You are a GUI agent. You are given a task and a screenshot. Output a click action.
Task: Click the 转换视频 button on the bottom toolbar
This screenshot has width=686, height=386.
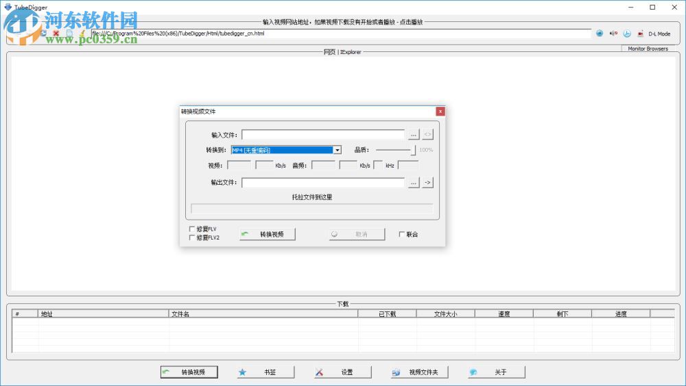pos(189,372)
